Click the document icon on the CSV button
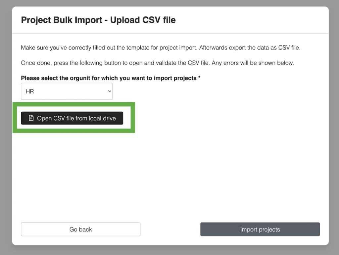The height and width of the screenshot is (255, 339). point(31,118)
